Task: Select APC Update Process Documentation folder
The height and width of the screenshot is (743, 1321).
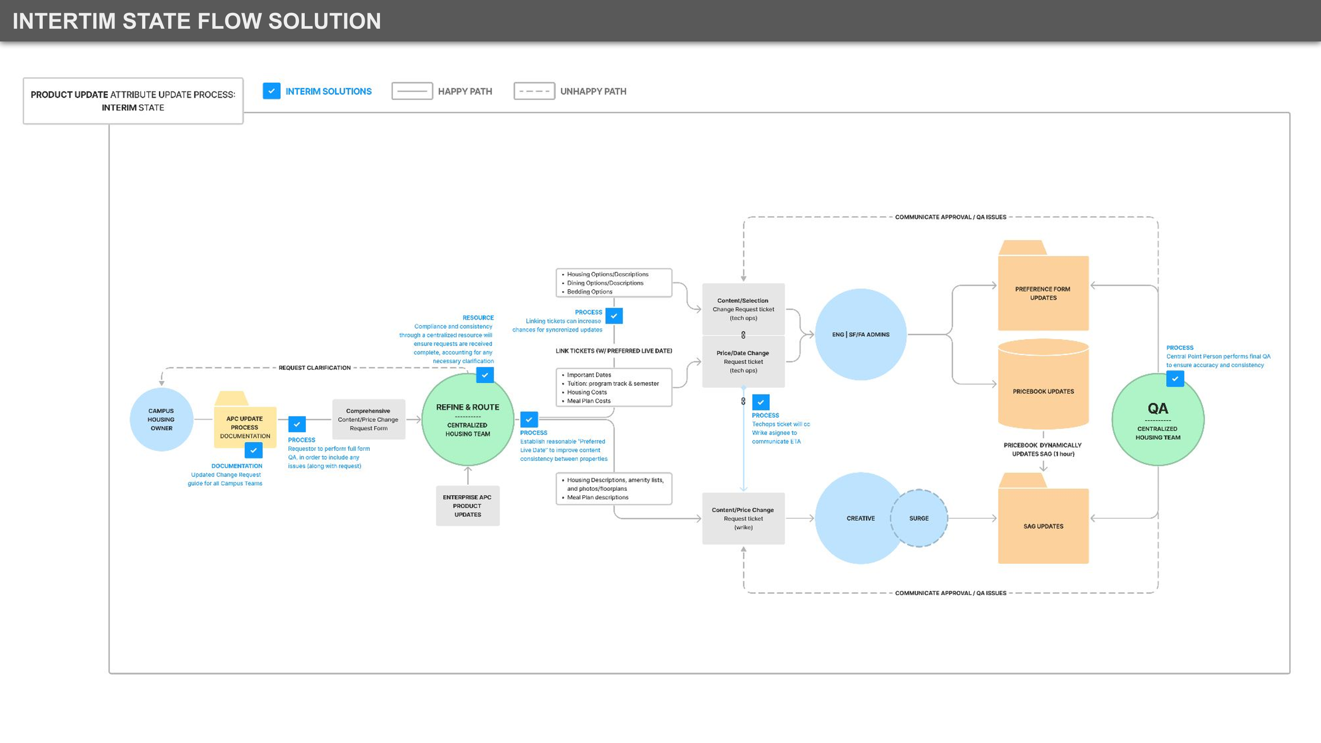Action: [x=245, y=420]
